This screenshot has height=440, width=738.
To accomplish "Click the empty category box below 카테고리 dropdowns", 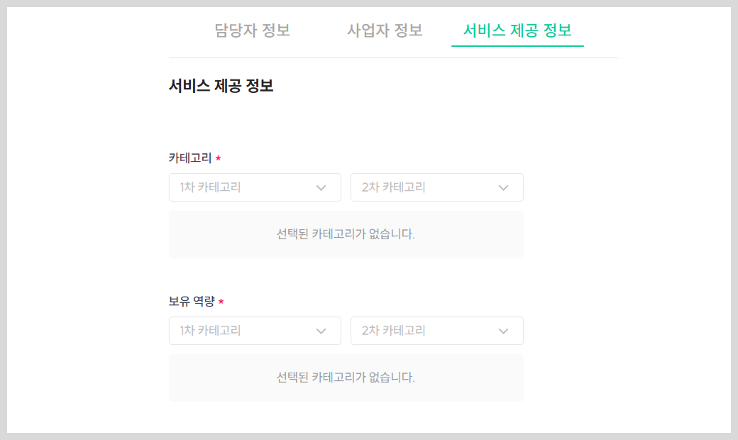I will click(x=346, y=234).
